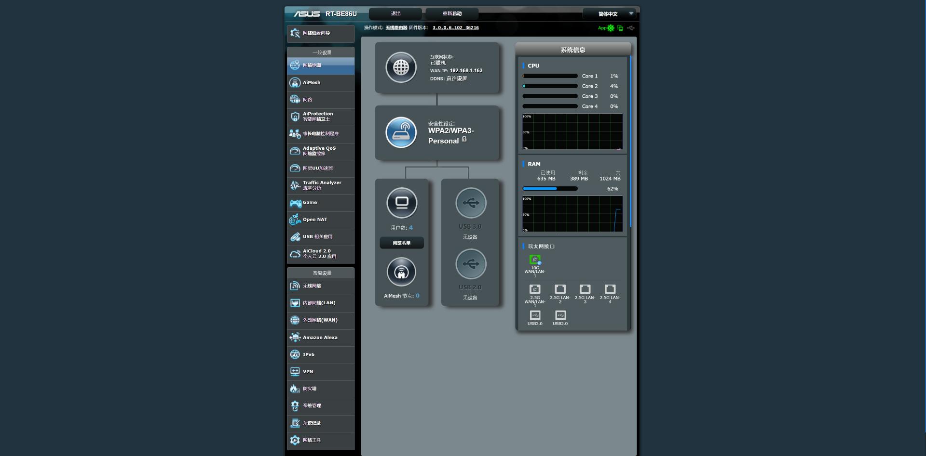This screenshot has width=926, height=456.
Task: Open Adaptive QoS 网络监控家
Action: tap(321, 151)
